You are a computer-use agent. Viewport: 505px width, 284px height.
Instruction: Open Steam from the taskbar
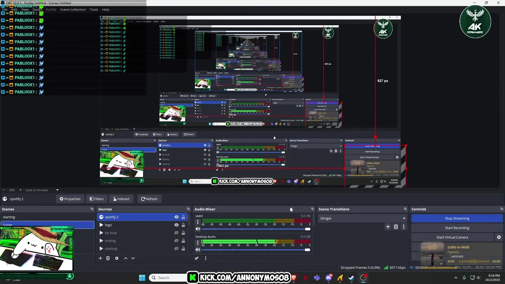pyautogui.click(x=351, y=278)
